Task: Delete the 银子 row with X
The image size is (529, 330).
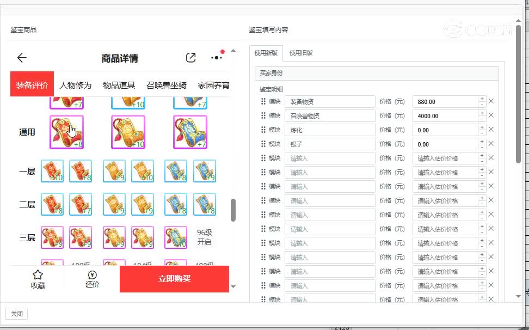Action: pyautogui.click(x=491, y=143)
